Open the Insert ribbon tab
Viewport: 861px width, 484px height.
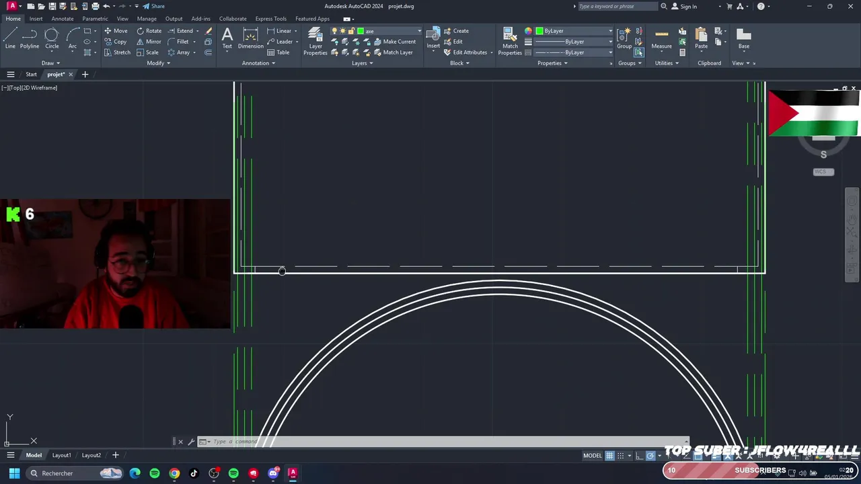pyautogui.click(x=36, y=19)
